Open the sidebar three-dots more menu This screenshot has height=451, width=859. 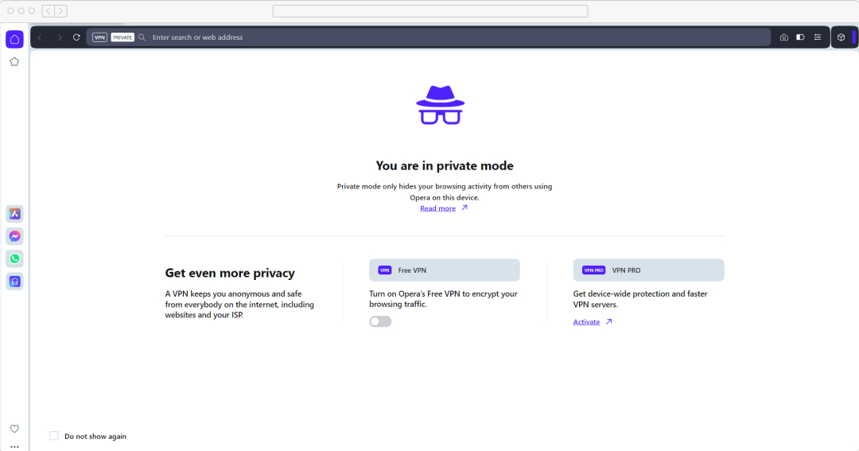[15, 446]
